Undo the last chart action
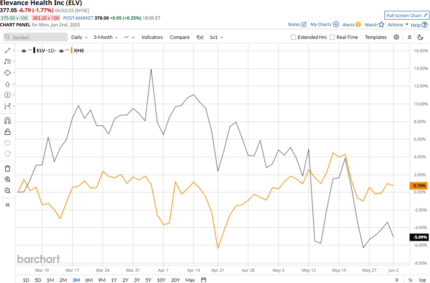 coord(7,143)
